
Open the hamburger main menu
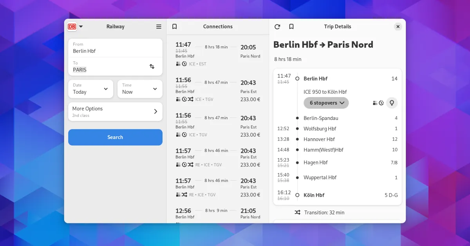tap(159, 27)
